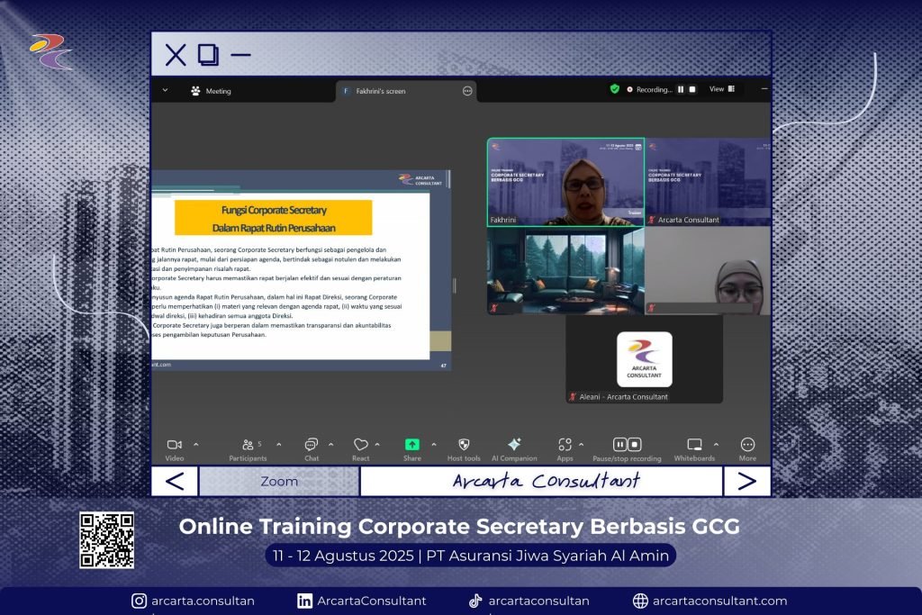Click the green Share button
Image resolution: width=922 pixels, height=615 pixels.
[411, 445]
